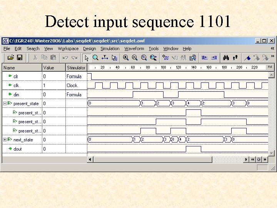Image resolution: width=277 pixels, height=208 pixels.
Task: Click the Stimulators icon with magnifier
Action: (193, 58)
